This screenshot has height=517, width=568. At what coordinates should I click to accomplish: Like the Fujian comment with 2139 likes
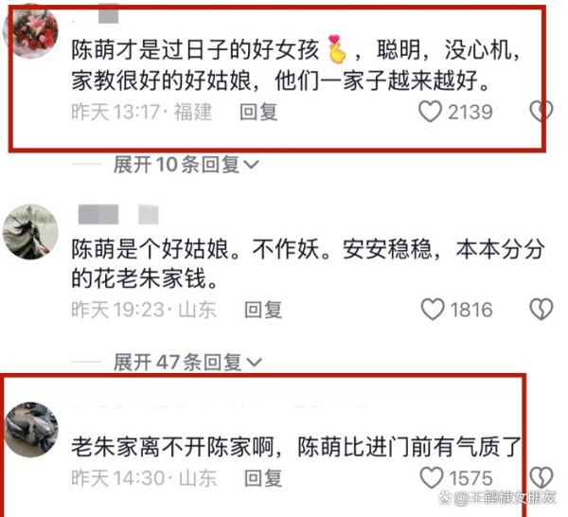[x=430, y=111]
